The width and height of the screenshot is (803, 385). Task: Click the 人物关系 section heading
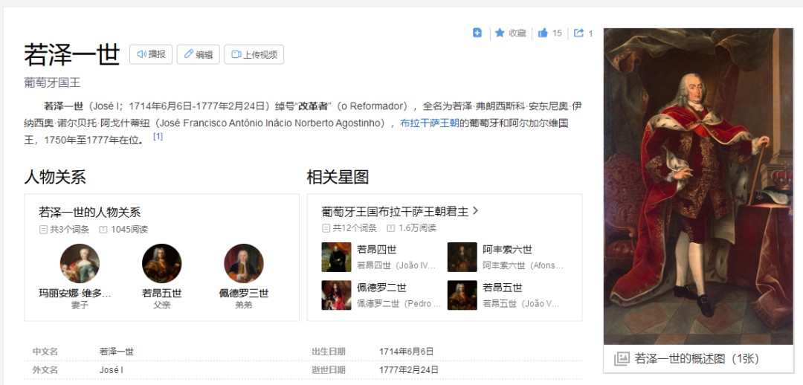[x=55, y=177]
